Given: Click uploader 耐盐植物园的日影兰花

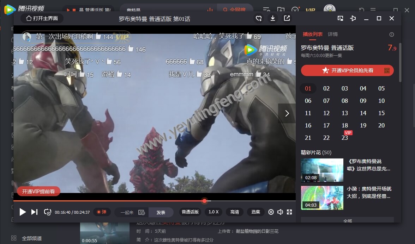Looking at the screenshot, I should [x=257, y=231].
